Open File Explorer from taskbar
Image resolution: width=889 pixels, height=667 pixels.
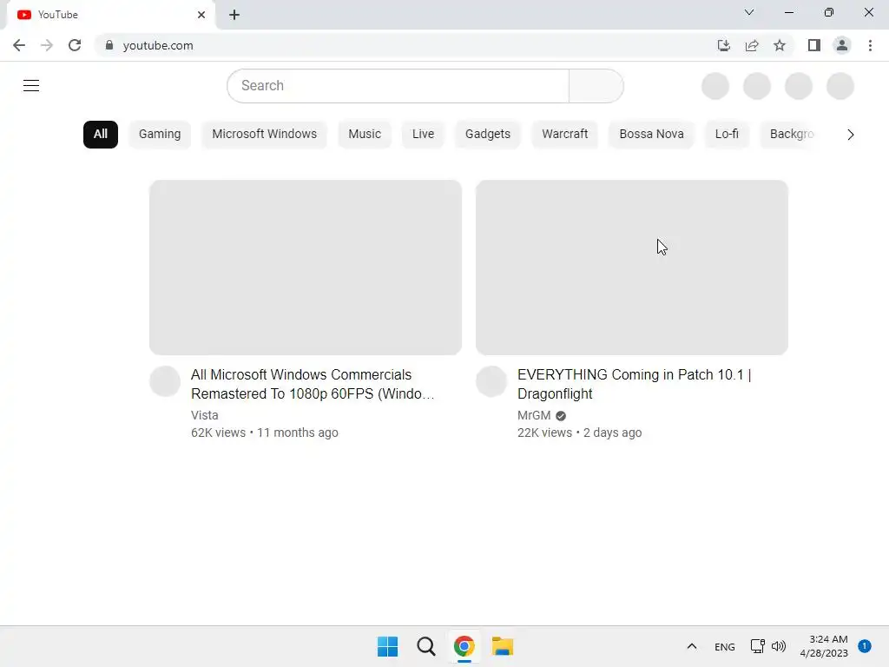coord(503,646)
